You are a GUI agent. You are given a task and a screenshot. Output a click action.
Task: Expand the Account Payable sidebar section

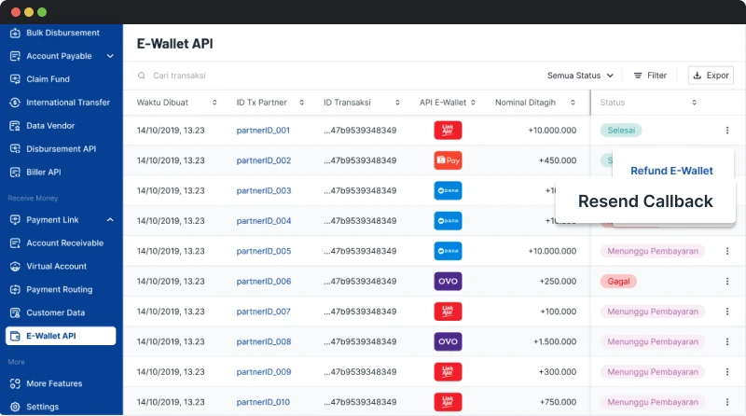click(110, 56)
